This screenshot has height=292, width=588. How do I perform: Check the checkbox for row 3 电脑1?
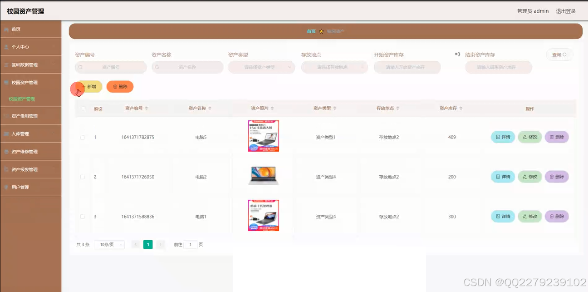tap(82, 217)
